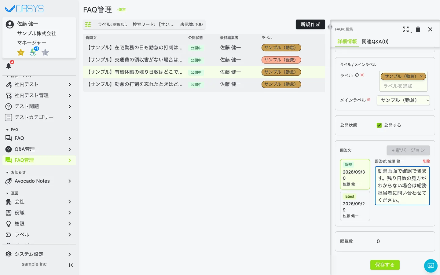
Task: Open the ラベル menu item in 運営
Action: [x=39, y=235]
